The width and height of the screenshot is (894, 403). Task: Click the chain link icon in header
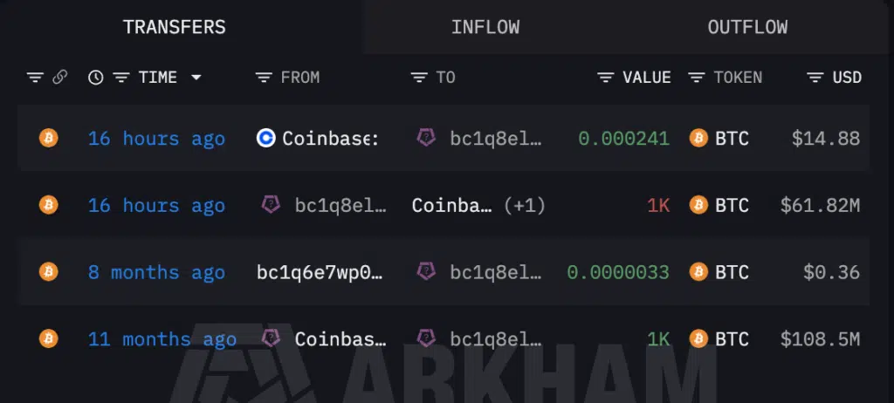coord(60,78)
